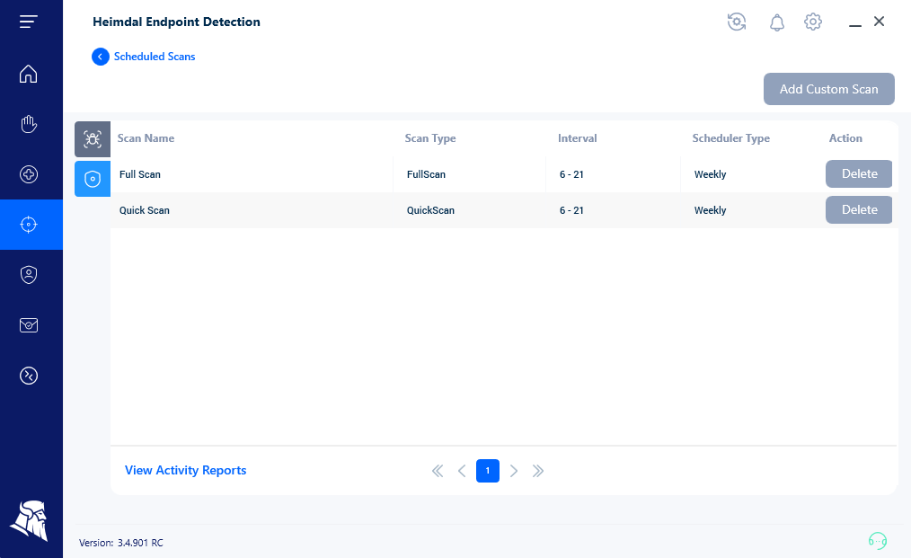
Task: Click the Scheduled Scans link
Action: [155, 57]
